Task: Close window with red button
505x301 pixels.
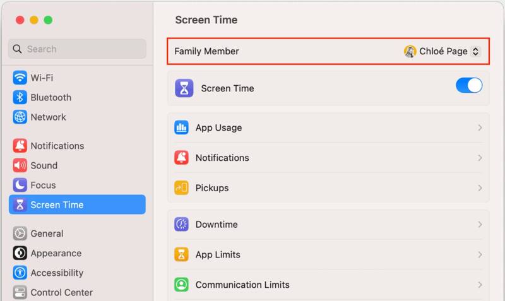Action: (x=20, y=20)
